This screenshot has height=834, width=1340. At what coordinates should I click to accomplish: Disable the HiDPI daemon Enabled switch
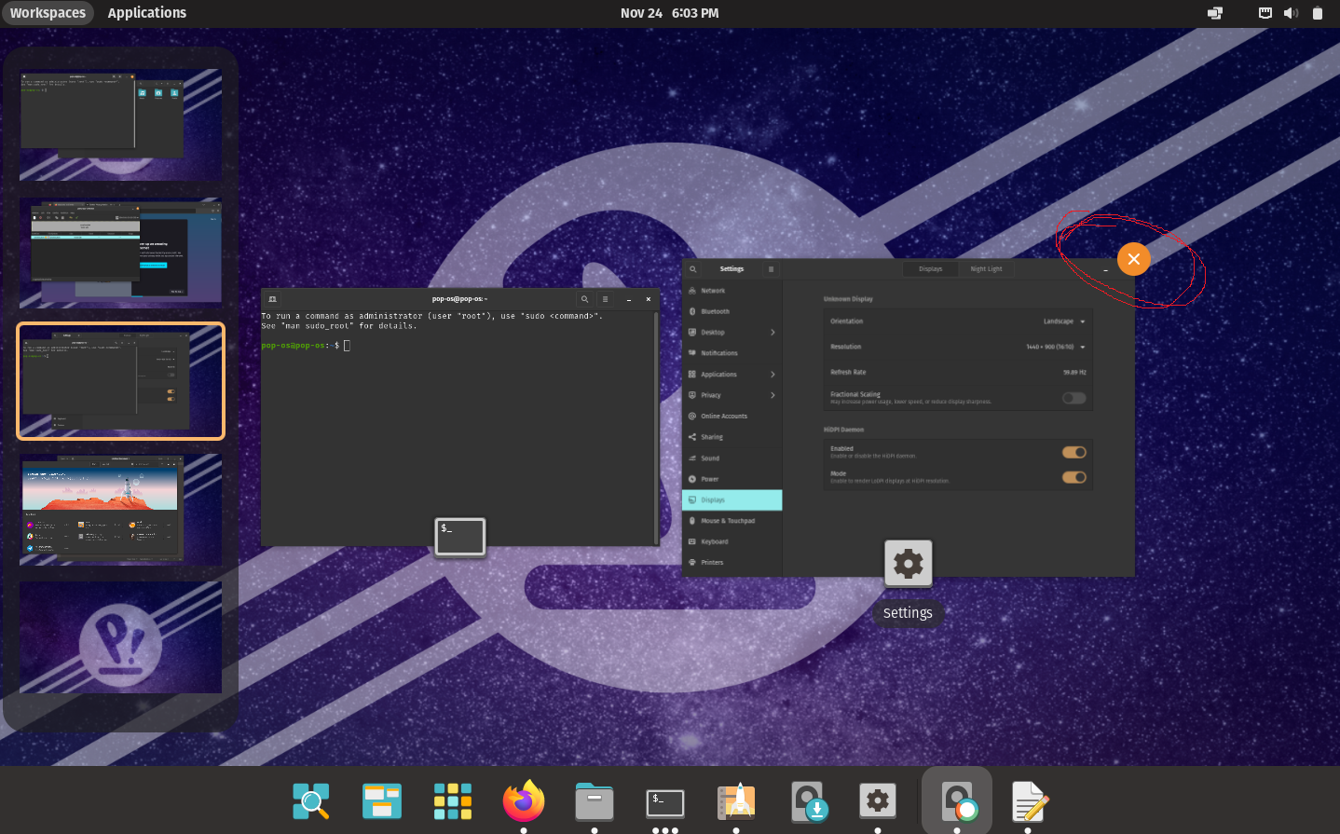(x=1073, y=452)
